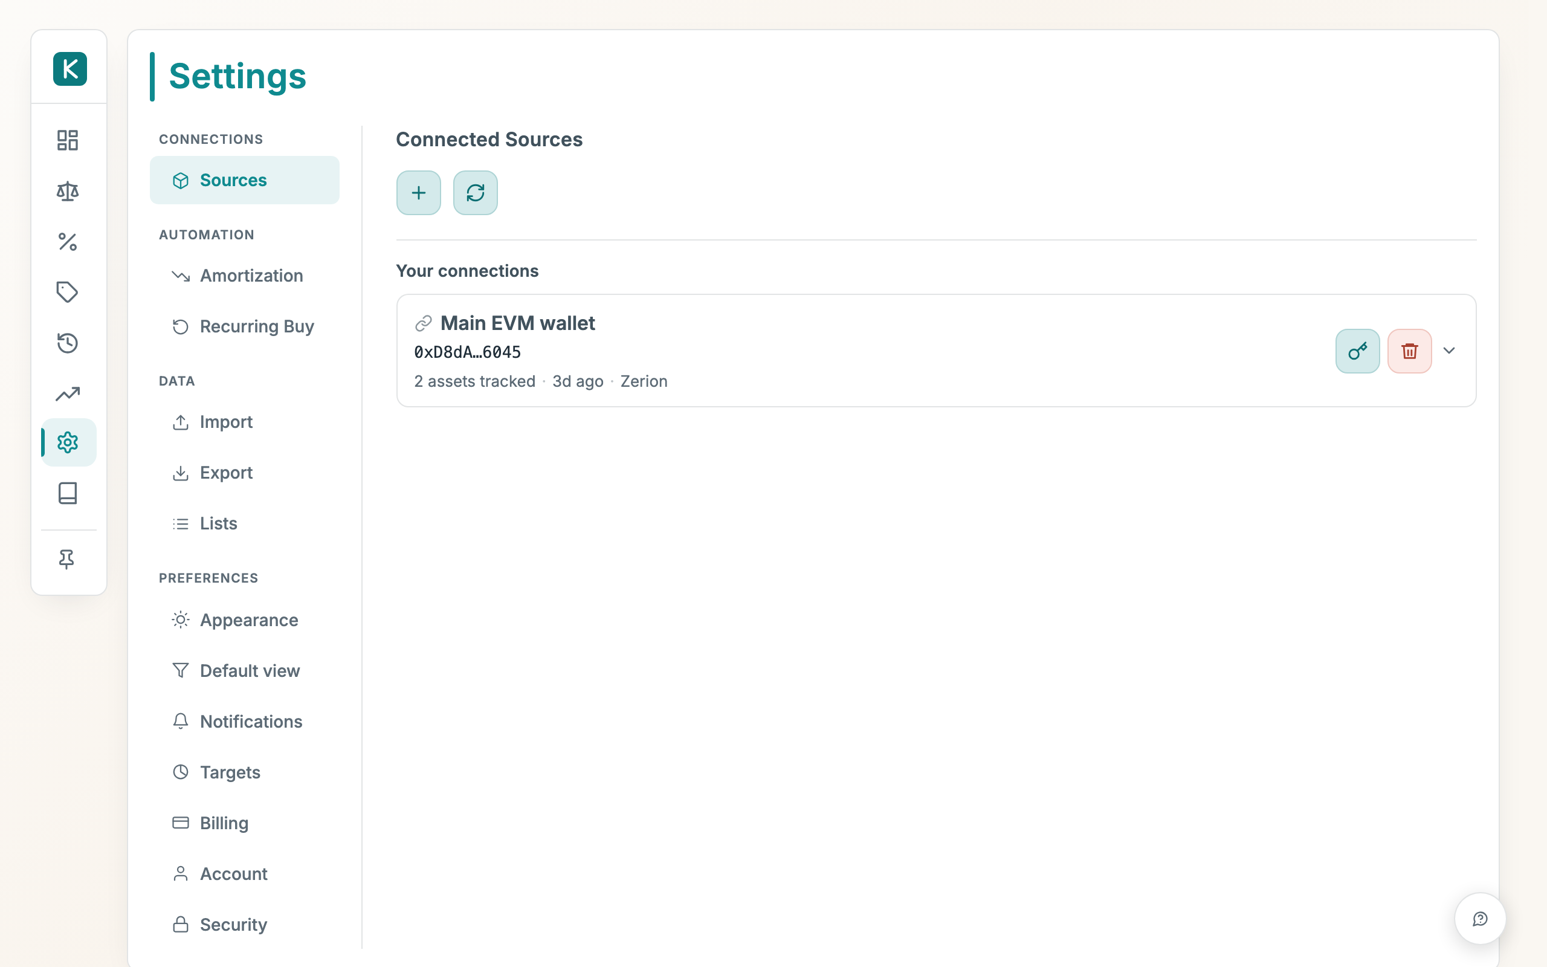Open Recurring Buy settings

click(x=245, y=326)
